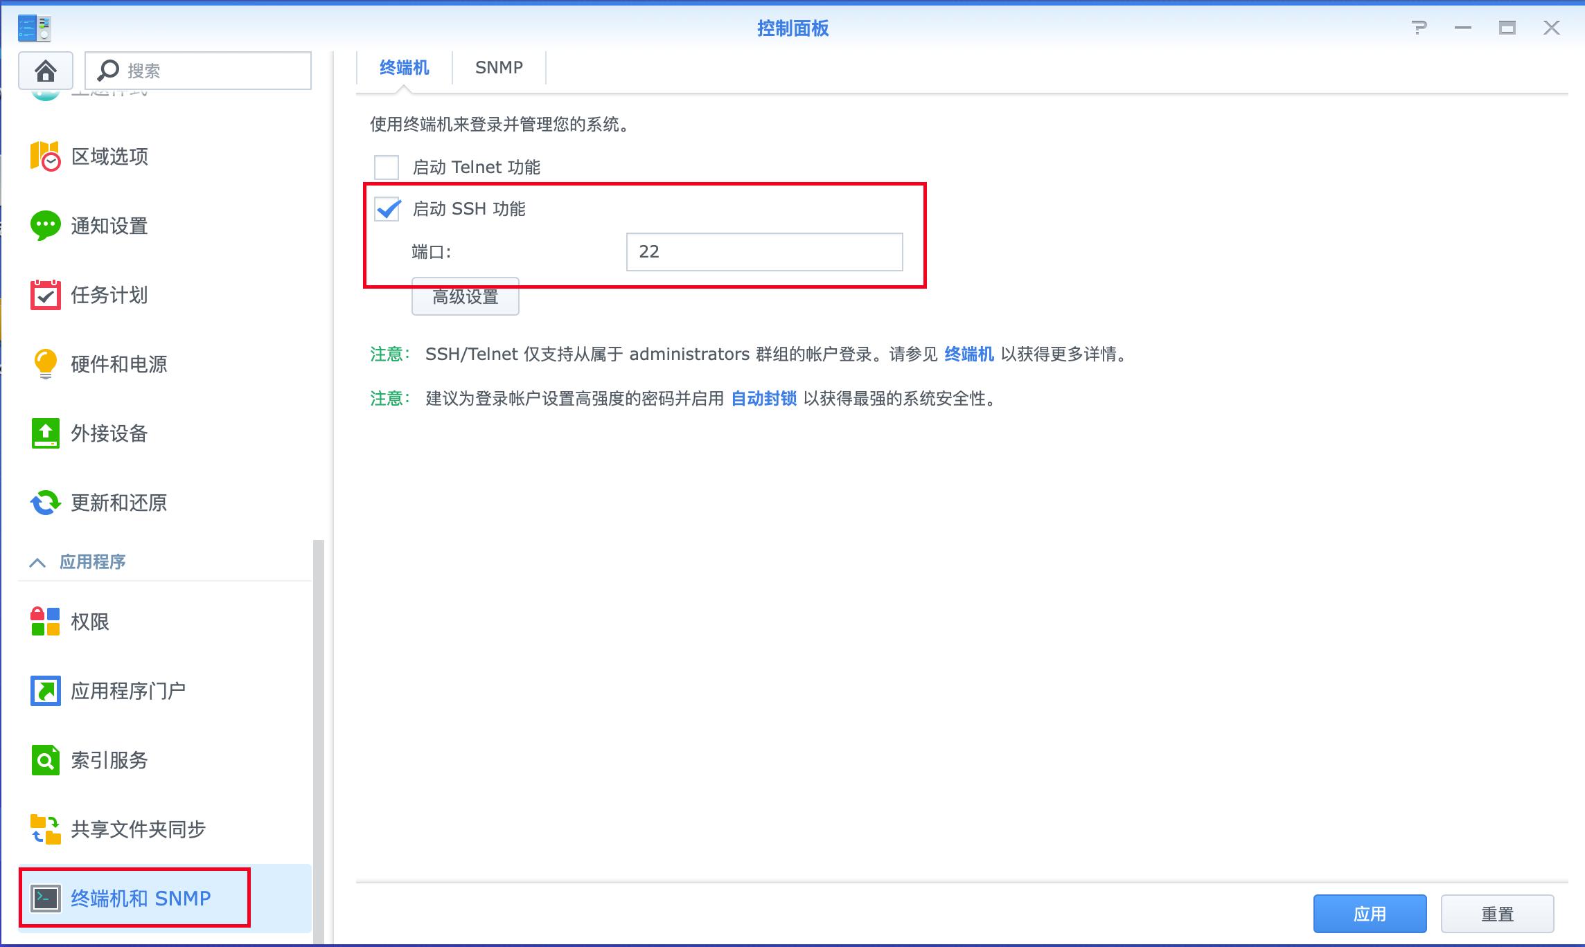The width and height of the screenshot is (1585, 947).
Task: Open 硬件和电源 (Hardware & Power) settings
Action: pyautogui.click(x=118, y=365)
